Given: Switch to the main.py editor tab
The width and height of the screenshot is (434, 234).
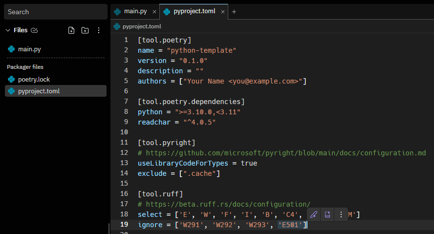Looking at the screenshot, I should click(135, 12).
